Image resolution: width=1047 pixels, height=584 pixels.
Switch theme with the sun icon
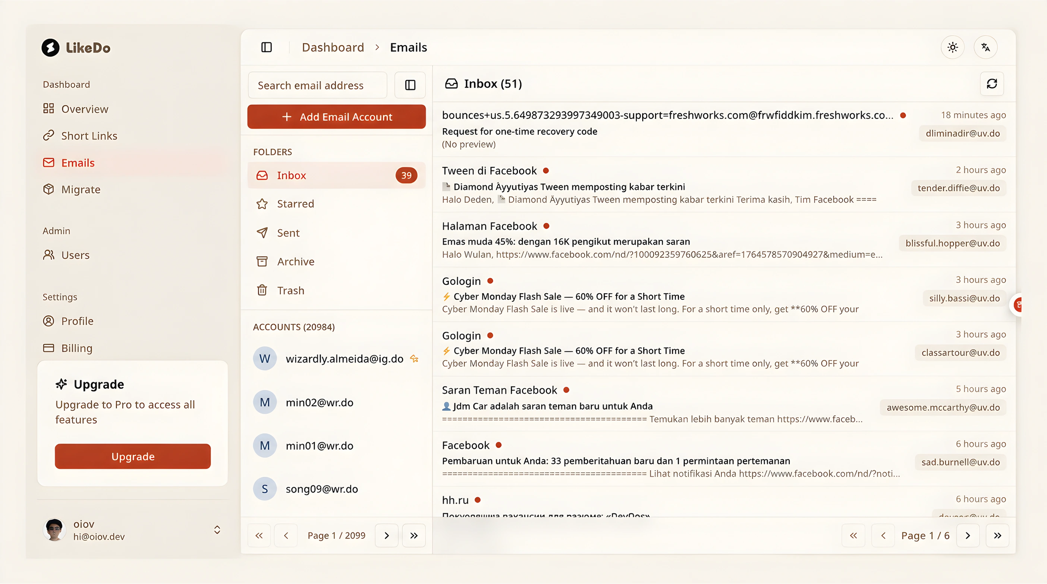click(x=952, y=47)
